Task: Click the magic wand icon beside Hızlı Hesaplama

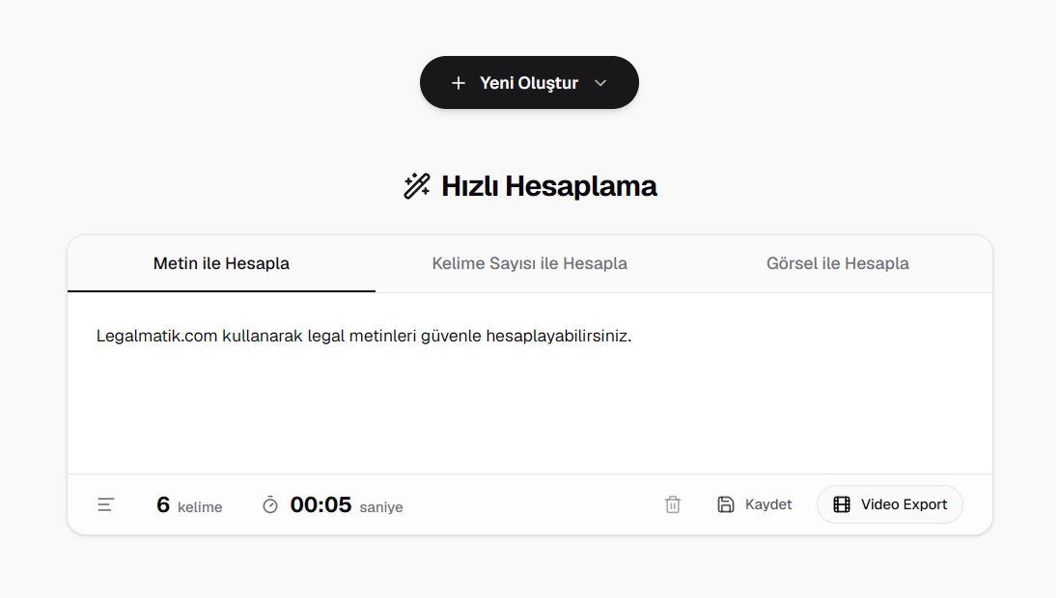Action: 415,185
